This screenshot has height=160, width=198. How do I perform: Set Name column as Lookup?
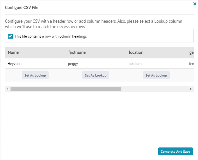tap(35, 75)
